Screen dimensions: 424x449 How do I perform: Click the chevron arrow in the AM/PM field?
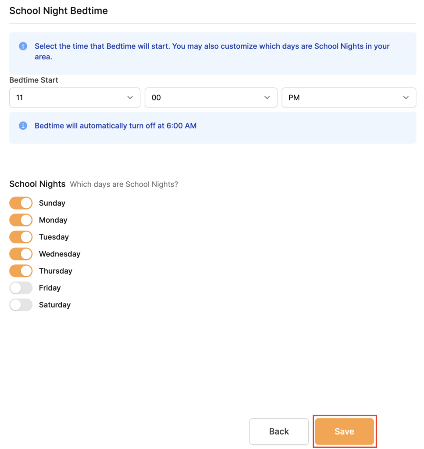406,98
